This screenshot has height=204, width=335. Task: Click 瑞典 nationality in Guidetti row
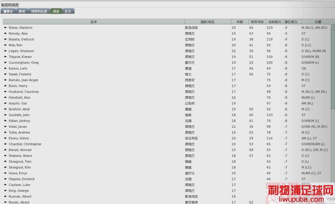coord(188,115)
